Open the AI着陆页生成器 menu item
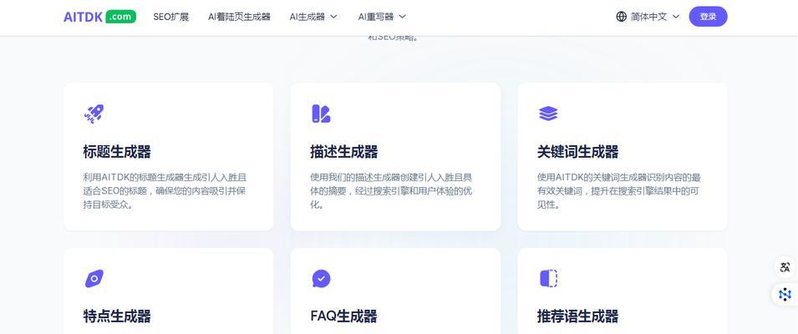Screen dimensions: 798x334 click(239, 17)
